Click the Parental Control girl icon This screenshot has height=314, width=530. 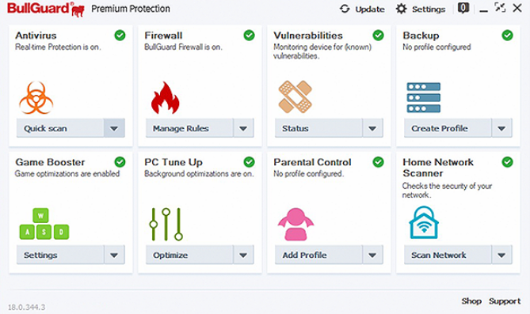296,224
